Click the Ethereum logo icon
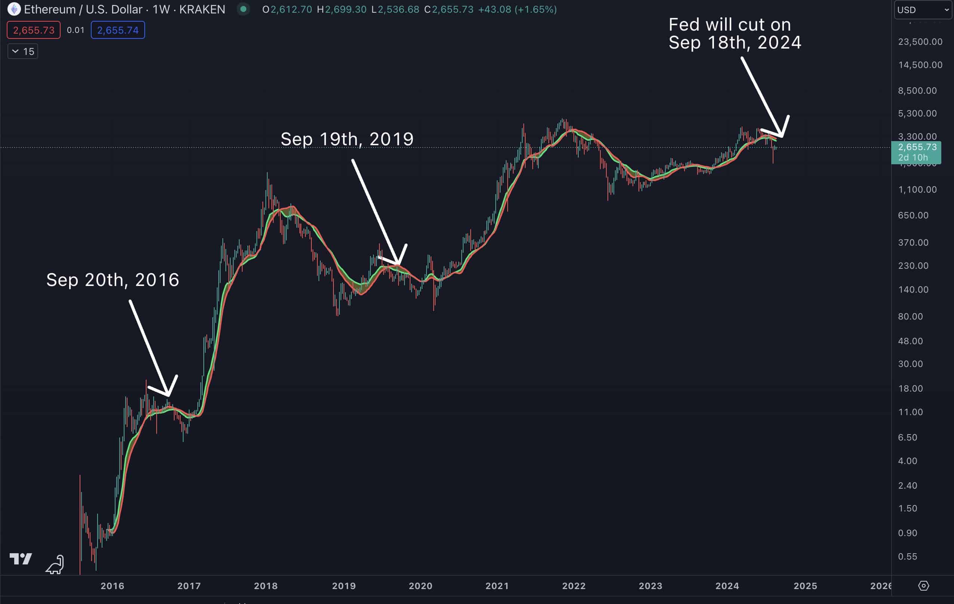This screenshot has width=954, height=604. click(x=14, y=9)
